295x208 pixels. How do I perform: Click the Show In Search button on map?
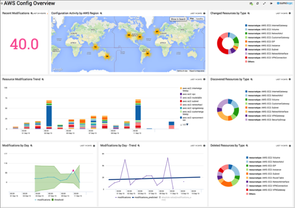click(x=178, y=19)
